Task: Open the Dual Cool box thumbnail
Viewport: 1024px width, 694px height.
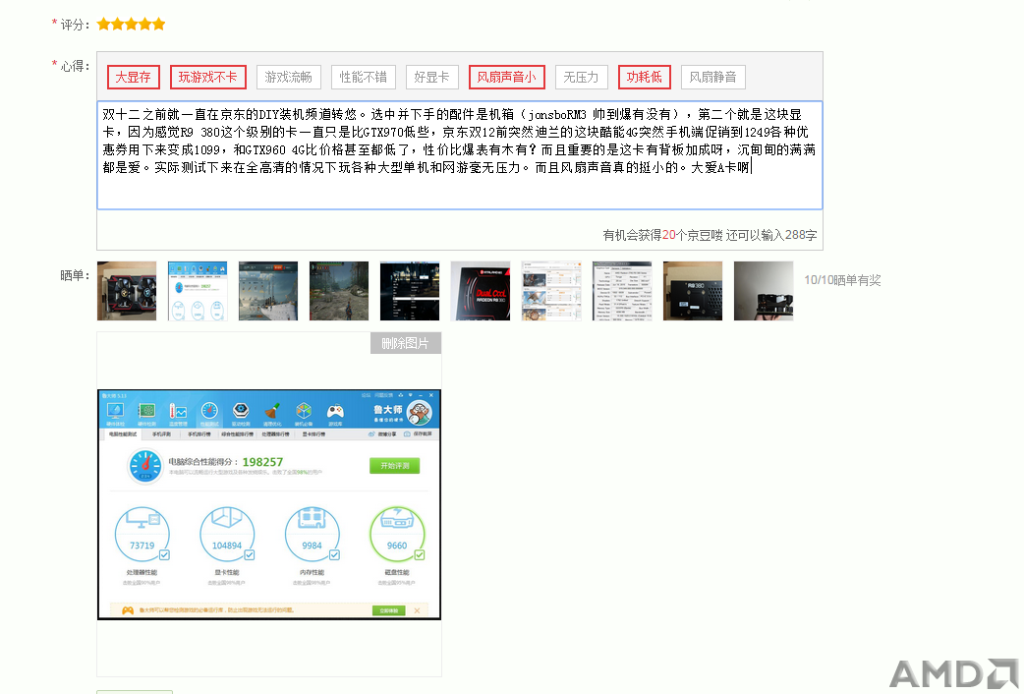Action: coord(480,291)
